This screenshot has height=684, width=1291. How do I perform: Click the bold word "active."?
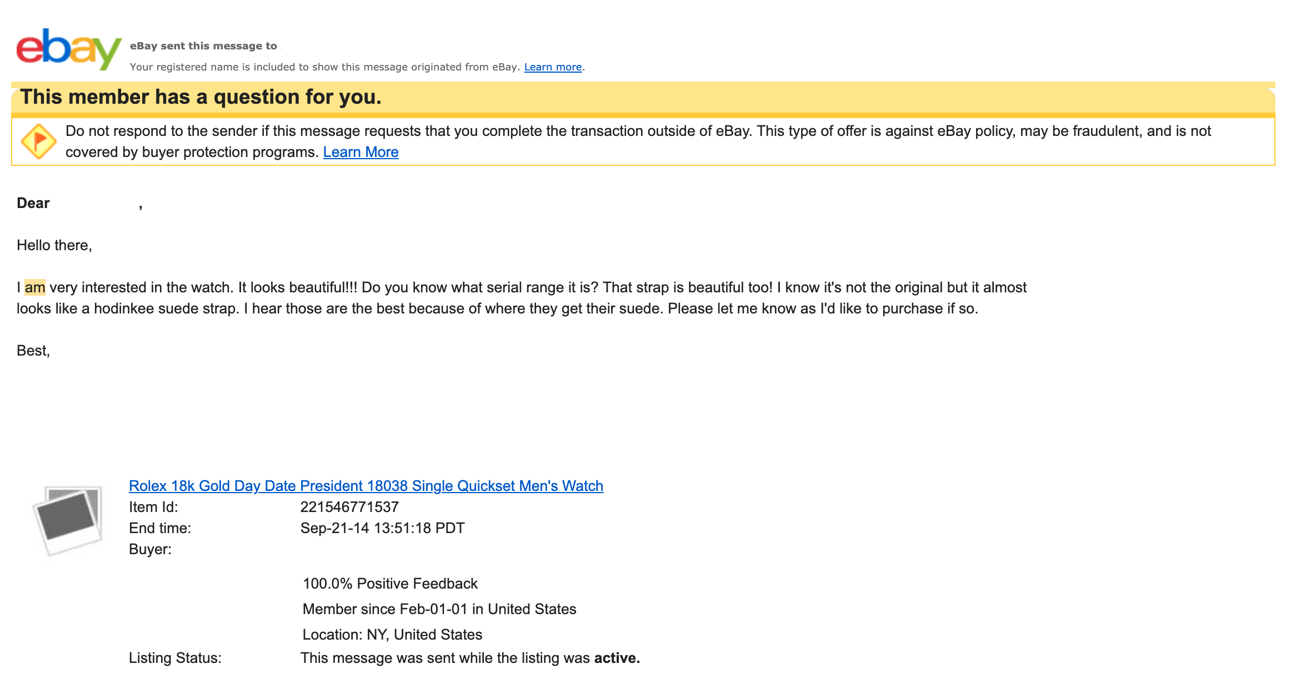[617, 658]
